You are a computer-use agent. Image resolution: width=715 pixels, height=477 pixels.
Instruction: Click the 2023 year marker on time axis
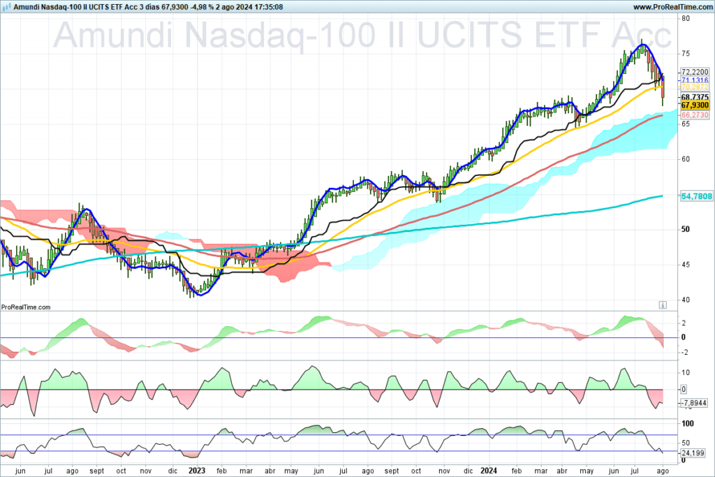(x=197, y=471)
